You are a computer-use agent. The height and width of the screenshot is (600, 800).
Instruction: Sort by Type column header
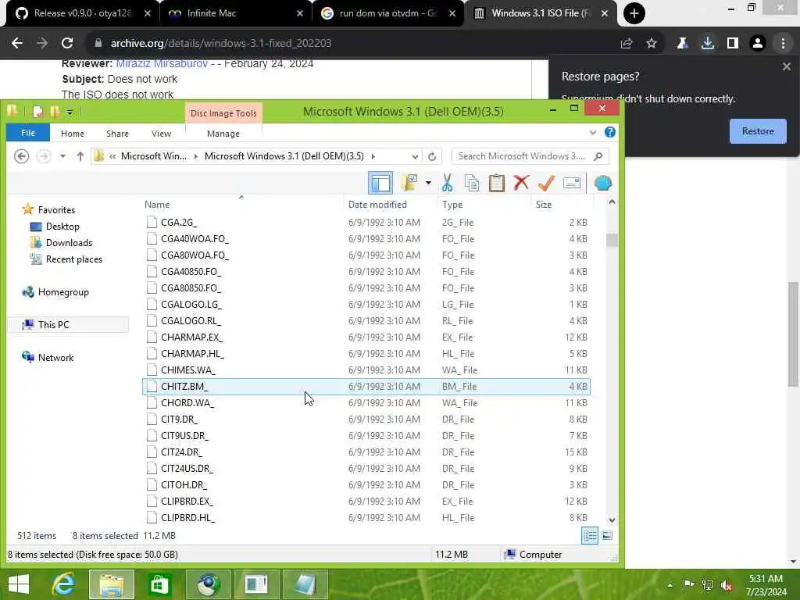(452, 205)
